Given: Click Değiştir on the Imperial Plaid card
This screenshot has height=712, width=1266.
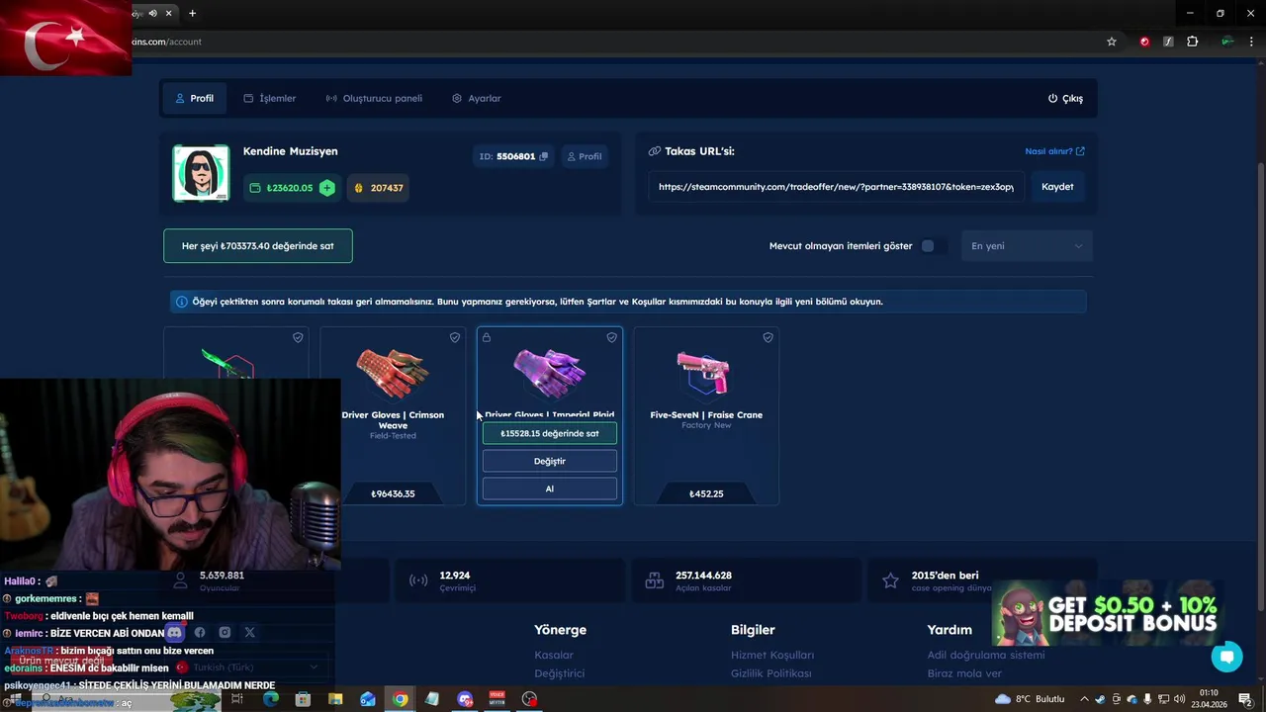Looking at the screenshot, I should (x=550, y=461).
